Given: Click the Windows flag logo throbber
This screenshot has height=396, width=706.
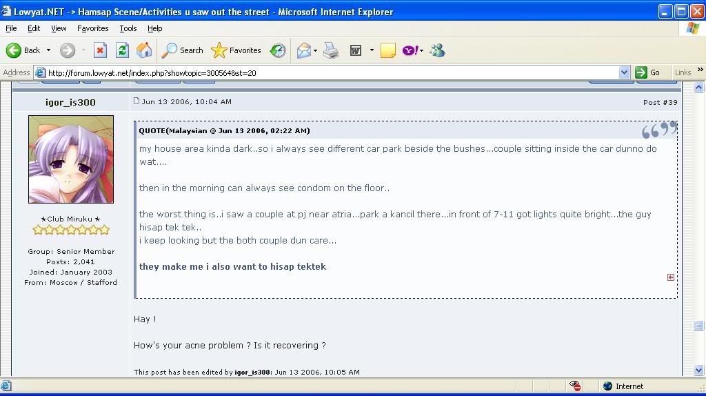Looking at the screenshot, I should click(692, 28).
